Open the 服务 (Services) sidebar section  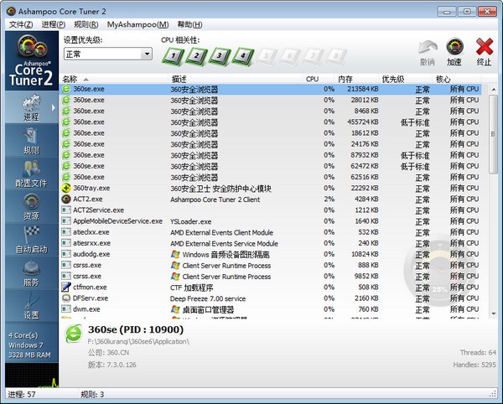(x=32, y=272)
